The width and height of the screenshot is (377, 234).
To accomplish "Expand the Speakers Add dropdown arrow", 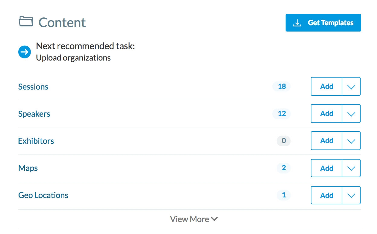I will pos(351,114).
